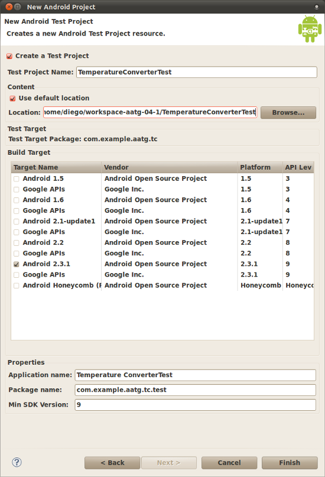Click the Next > button
The width and height of the screenshot is (325, 477).
(169, 463)
